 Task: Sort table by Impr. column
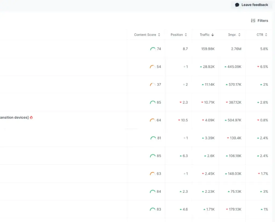click(234, 35)
